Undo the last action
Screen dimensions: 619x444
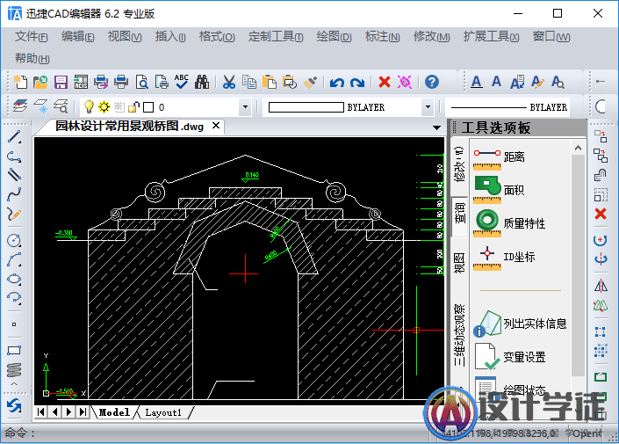pos(337,83)
